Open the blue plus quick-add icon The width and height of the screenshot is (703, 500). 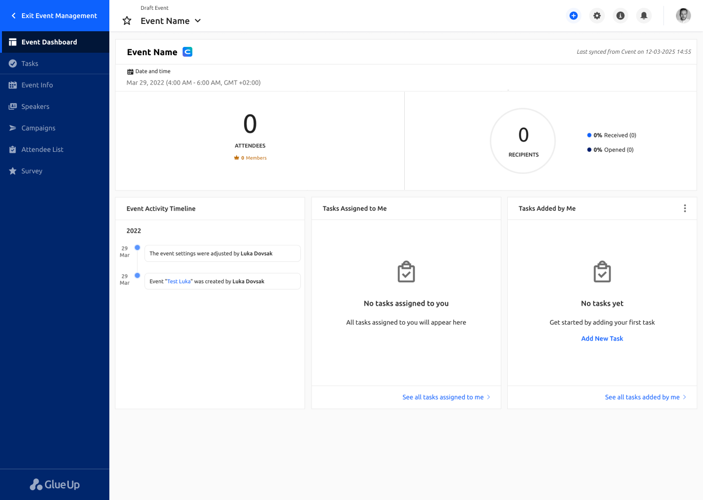(574, 16)
